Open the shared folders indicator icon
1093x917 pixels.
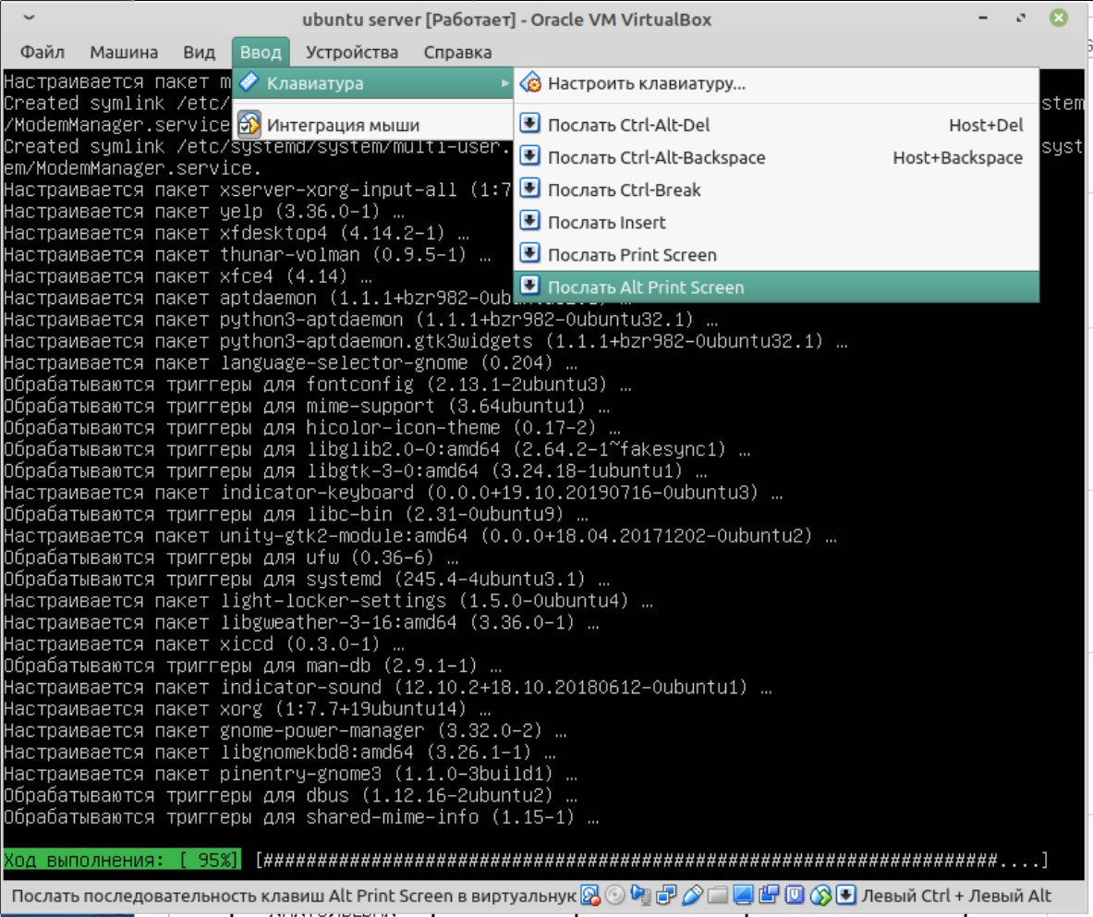point(717,895)
